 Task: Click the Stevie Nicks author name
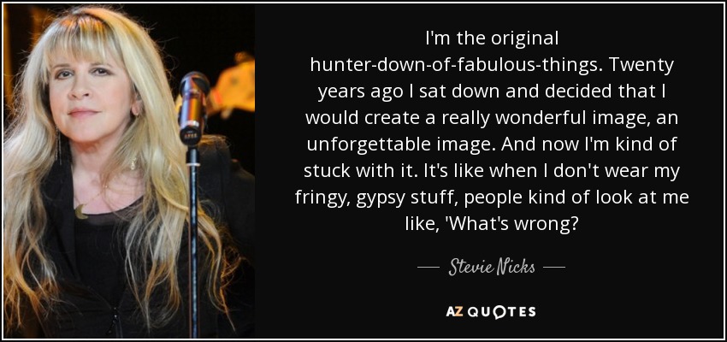point(492,268)
